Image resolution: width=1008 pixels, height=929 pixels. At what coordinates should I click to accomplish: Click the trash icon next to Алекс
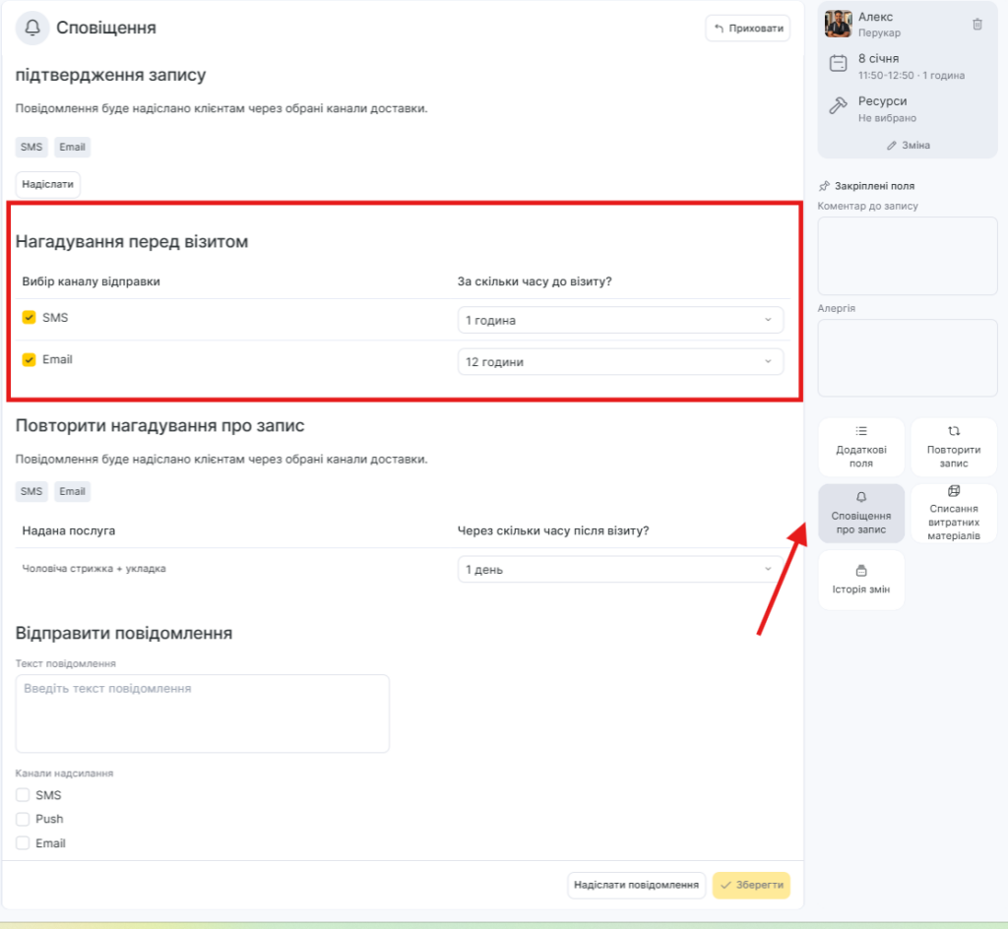[976, 25]
